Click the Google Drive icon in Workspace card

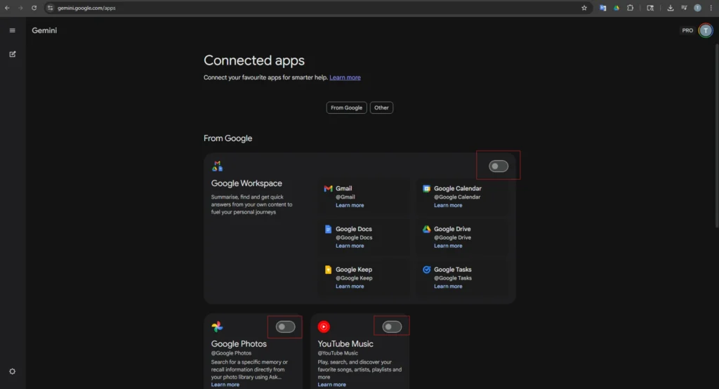click(426, 229)
